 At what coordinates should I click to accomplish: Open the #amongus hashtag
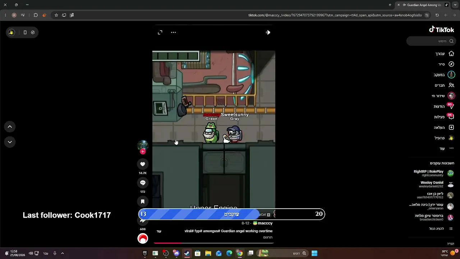pyautogui.click(x=211, y=231)
